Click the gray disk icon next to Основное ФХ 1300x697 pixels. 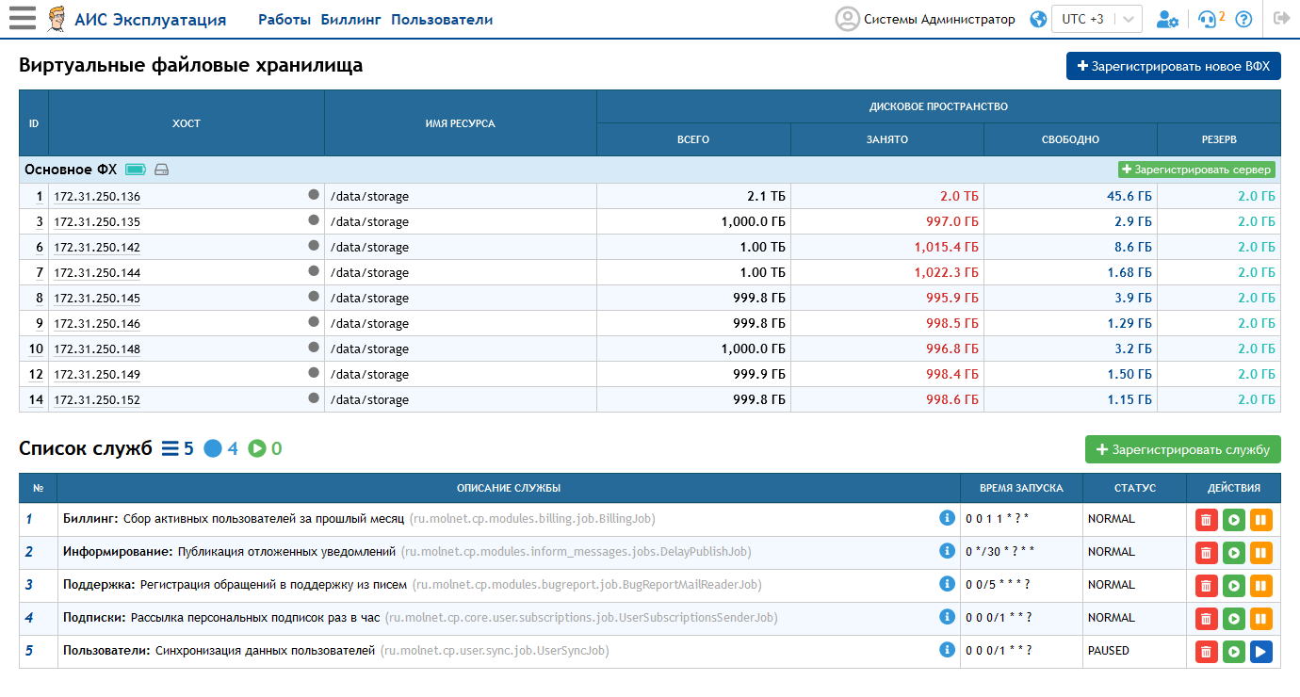pos(161,170)
